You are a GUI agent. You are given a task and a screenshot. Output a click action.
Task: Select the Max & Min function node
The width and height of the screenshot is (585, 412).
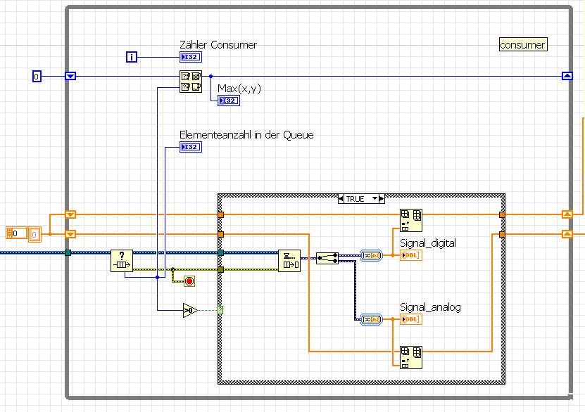click(x=191, y=82)
